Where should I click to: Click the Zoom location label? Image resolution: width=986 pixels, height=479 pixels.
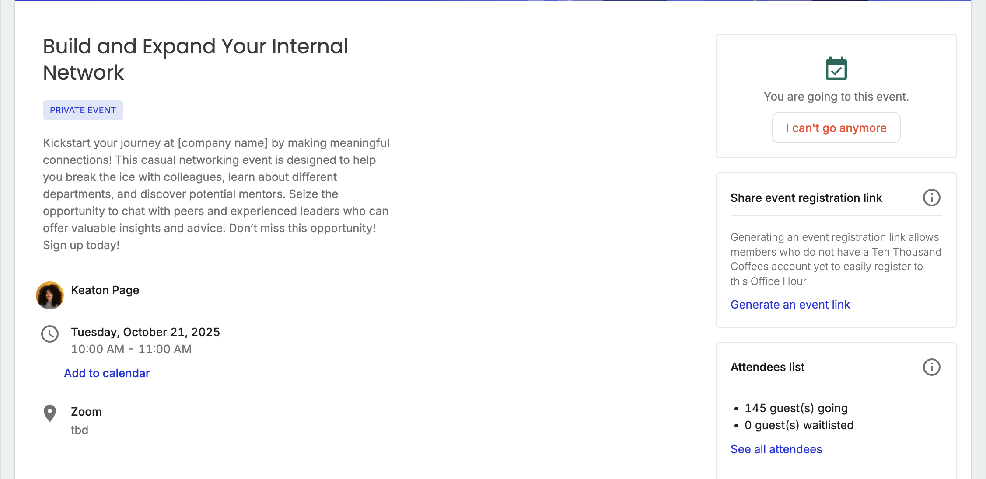click(x=86, y=412)
